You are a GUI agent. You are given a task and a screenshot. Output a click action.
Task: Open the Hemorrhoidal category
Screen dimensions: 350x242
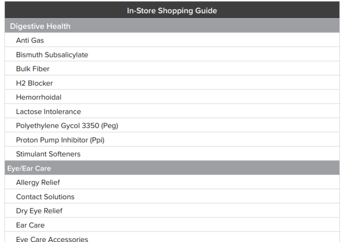point(39,98)
